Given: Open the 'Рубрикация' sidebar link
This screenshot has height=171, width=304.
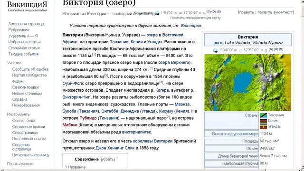Looking at the screenshot, I should coord(19,30).
